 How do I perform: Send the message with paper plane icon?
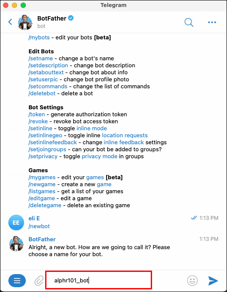coord(213,281)
